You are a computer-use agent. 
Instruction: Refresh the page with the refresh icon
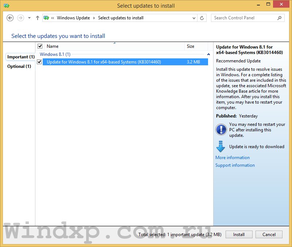[202, 18]
